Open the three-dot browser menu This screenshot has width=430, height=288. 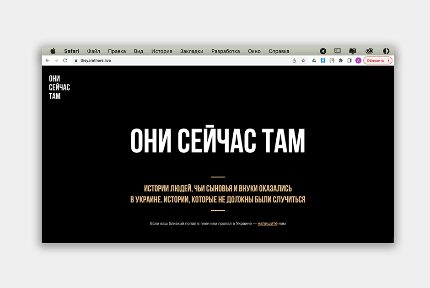coord(388,60)
